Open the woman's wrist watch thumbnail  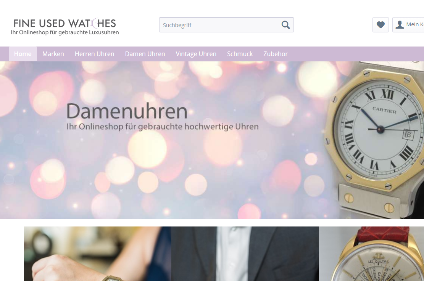point(98,254)
